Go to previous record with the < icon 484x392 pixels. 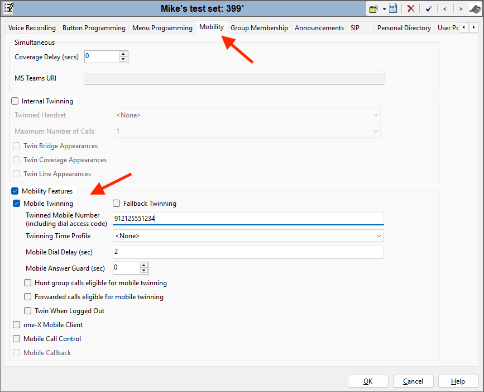(x=444, y=9)
